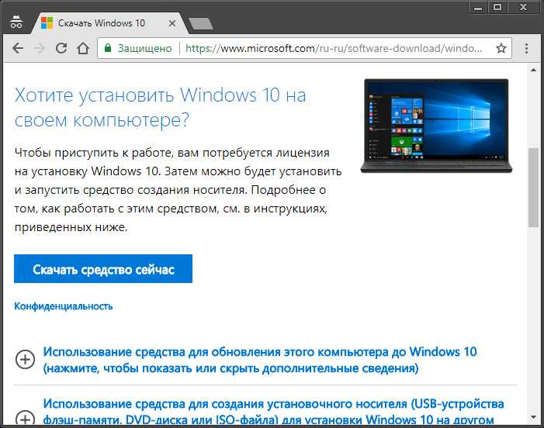Expand the plus icon for updating this computer
This screenshot has height=428, width=544.
coord(25,360)
